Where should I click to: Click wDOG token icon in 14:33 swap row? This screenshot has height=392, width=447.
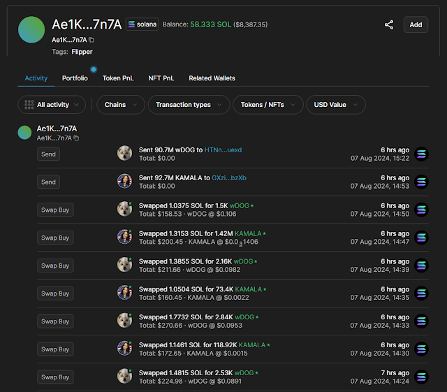click(124, 321)
